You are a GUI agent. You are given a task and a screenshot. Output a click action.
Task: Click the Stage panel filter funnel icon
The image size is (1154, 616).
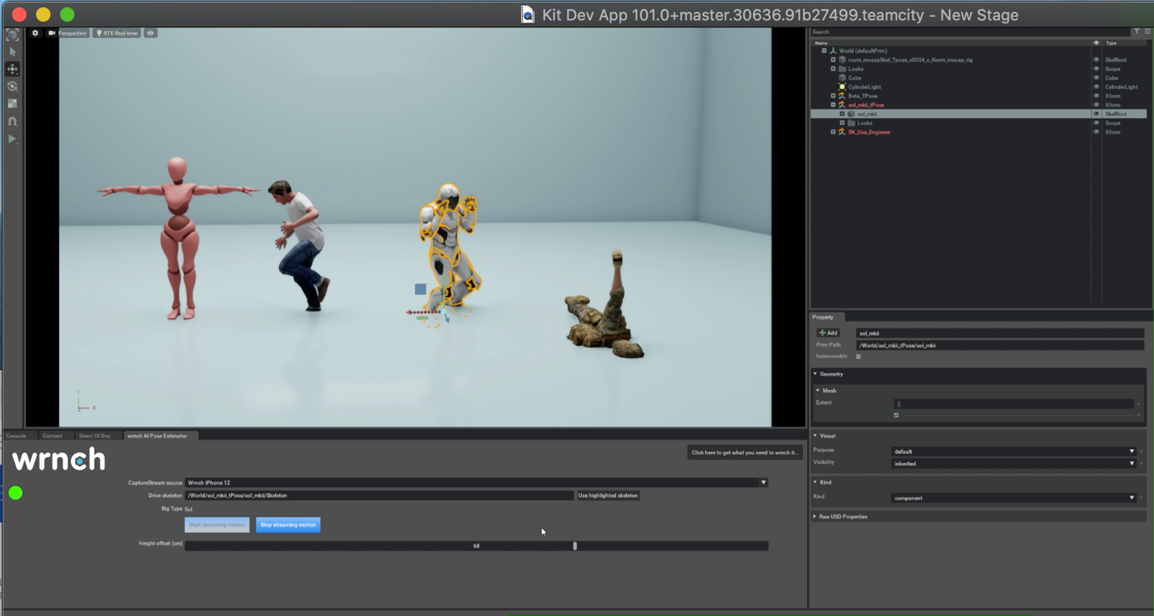[x=1136, y=31]
